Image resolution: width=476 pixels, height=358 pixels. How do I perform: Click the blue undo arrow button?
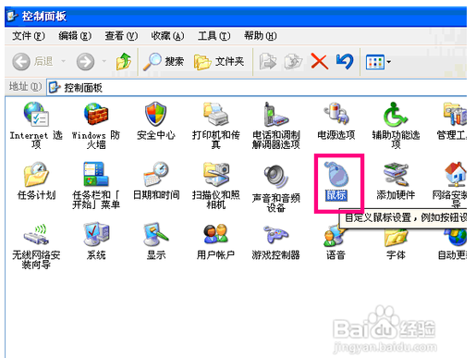click(345, 61)
